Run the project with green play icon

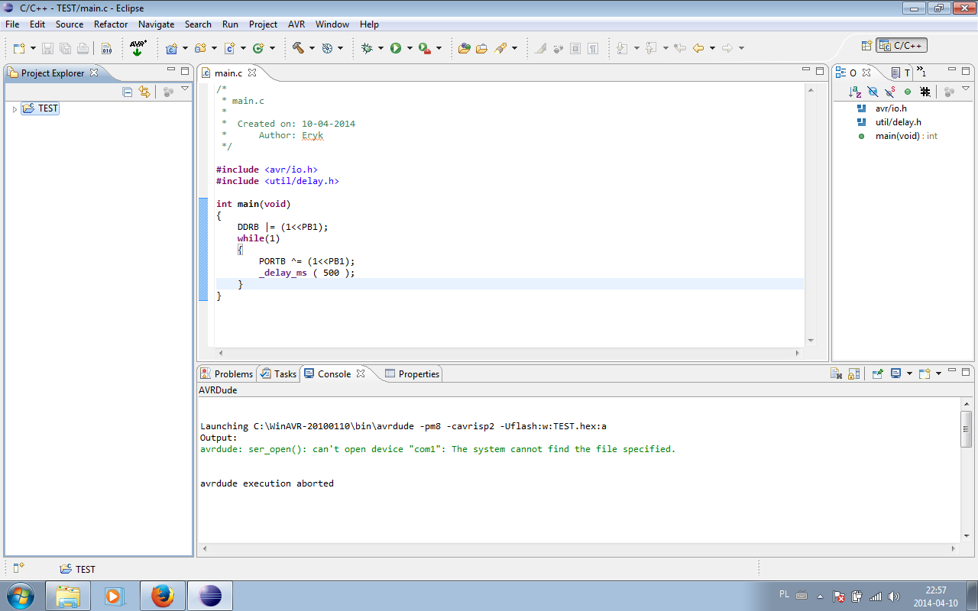(396, 48)
